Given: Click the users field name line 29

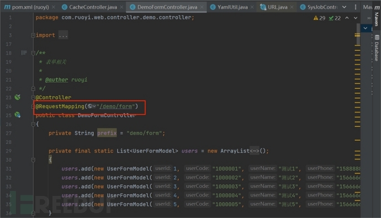Looking at the screenshot, I should [x=189, y=151].
